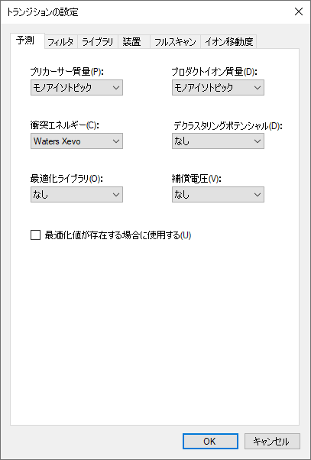Click the OK button
The height and width of the screenshot is (460, 311).
click(210, 441)
